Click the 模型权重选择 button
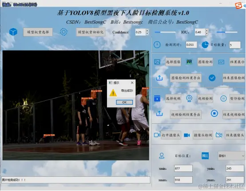This screenshot has height=191, width=246. point(38,32)
